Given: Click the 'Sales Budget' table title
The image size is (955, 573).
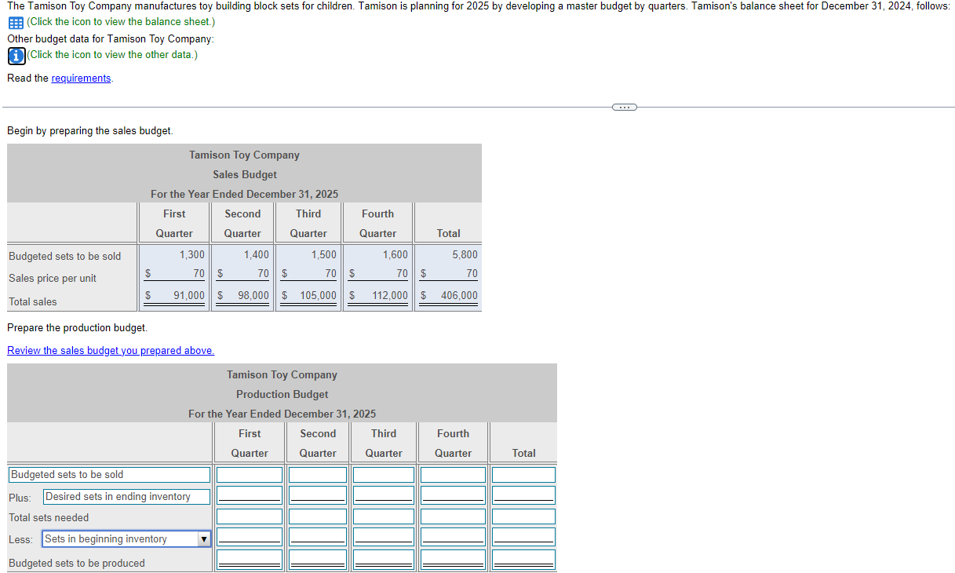Looking at the screenshot, I should (x=245, y=174).
